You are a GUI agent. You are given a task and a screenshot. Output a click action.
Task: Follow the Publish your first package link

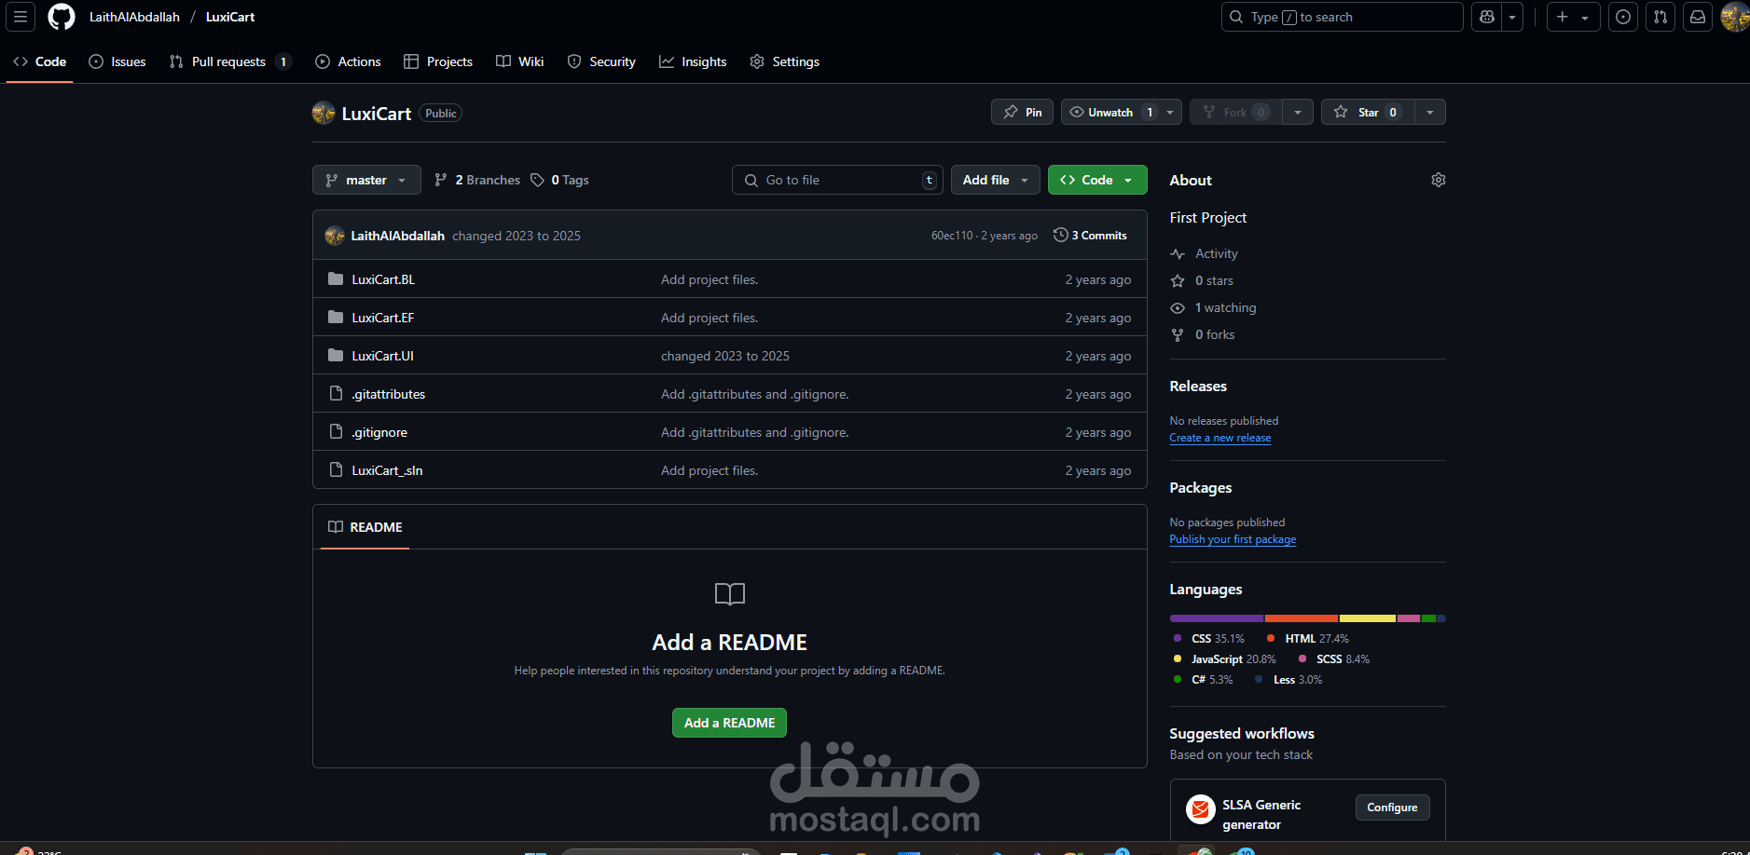click(1233, 539)
